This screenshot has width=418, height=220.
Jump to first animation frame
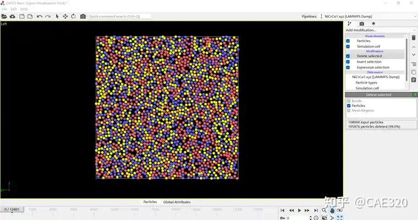click(283, 211)
